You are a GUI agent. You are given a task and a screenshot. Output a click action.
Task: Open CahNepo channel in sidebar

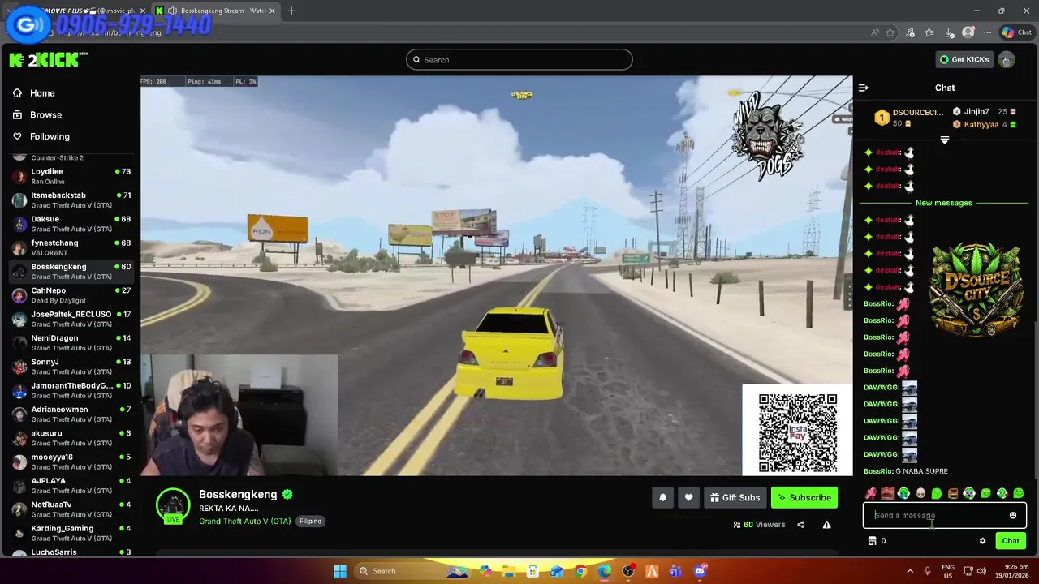[71, 295]
